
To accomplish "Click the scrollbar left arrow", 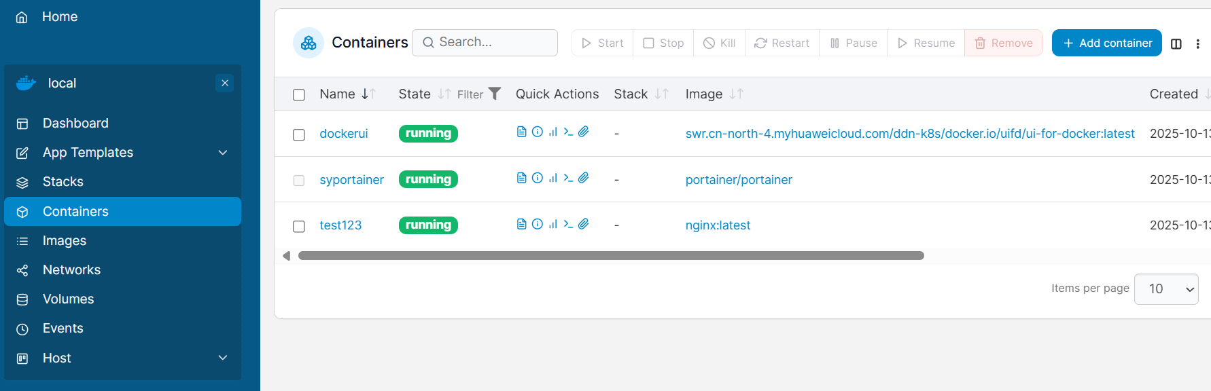I will [x=286, y=256].
